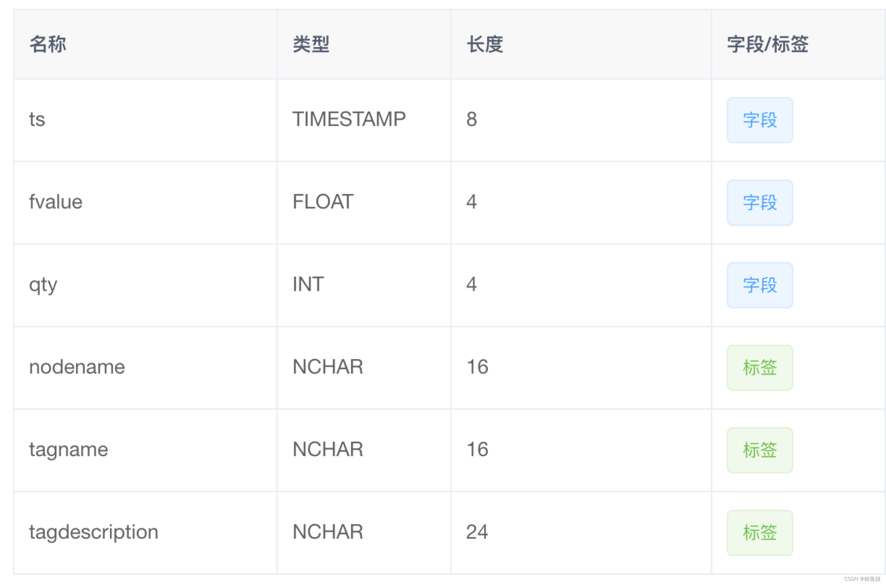This screenshot has width=886, height=585.
Task: Select the nodename name cell
Action: pyautogui.click(x=77, y=367)
